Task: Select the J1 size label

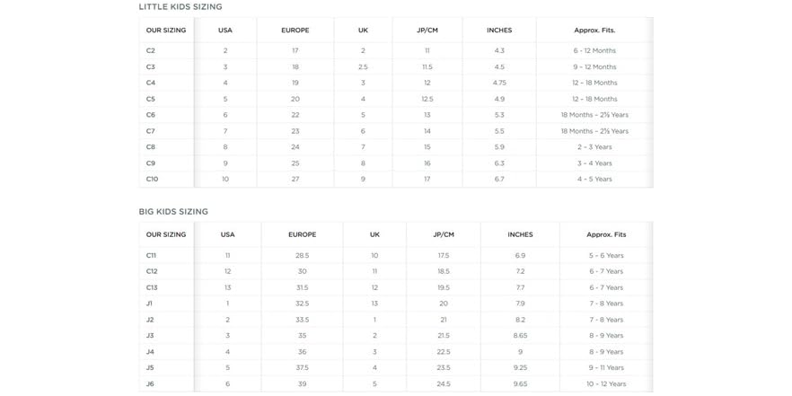Action: 149,304
